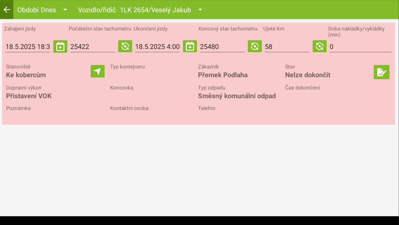Screen dimensions: 399x225
Task: Select the Zákazník label
Action: pyautogui.click(x=209, y=67)
